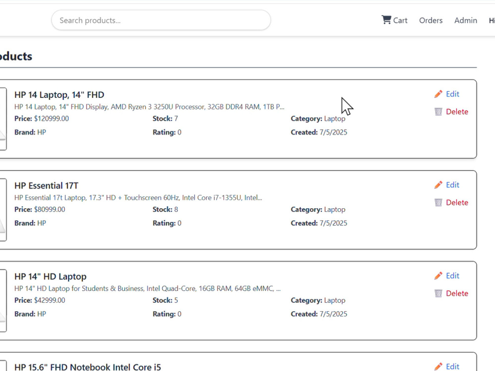Select the HP 14 Laptop, 14" FHD title

tap(59, 95)
